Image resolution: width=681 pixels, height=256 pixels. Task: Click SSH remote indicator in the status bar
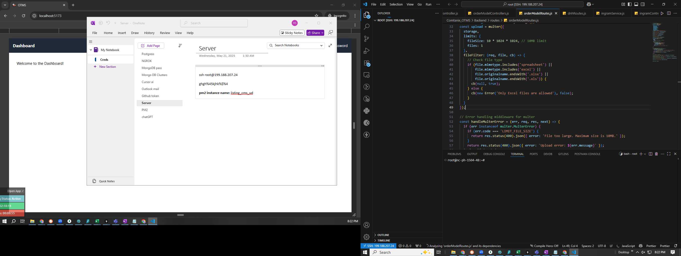click(379, 246)
